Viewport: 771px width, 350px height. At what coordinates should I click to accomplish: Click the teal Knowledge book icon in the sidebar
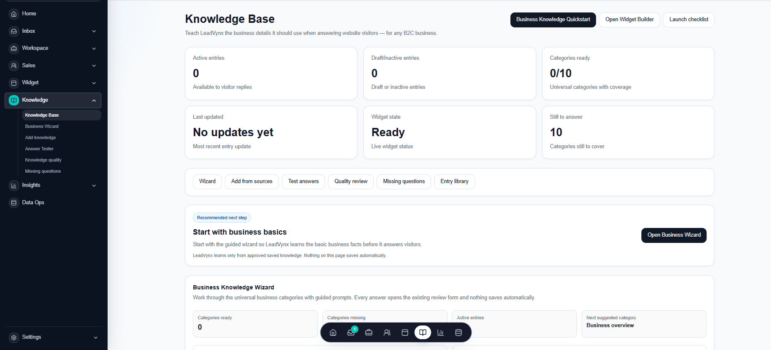(14, 100)
